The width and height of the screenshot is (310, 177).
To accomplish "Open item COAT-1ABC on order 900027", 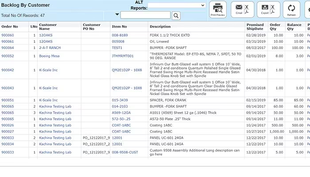I will (x=121, y=131).
